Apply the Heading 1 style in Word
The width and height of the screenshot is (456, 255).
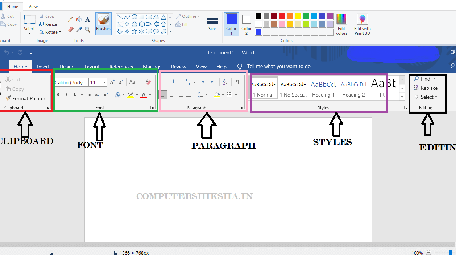(323, 88)
